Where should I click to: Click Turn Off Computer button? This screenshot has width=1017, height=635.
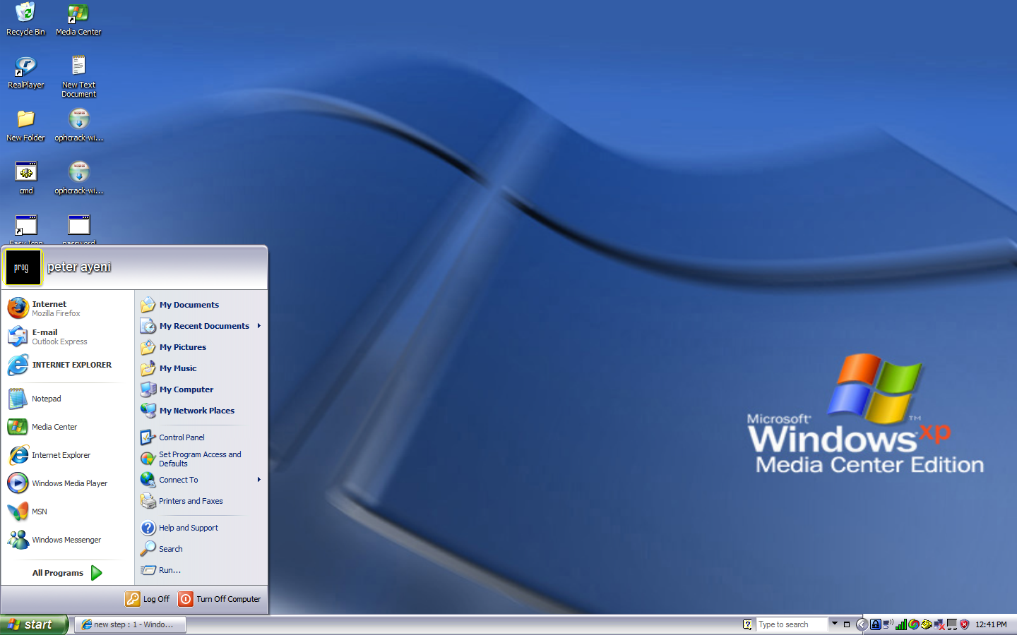tap(220, 599)
